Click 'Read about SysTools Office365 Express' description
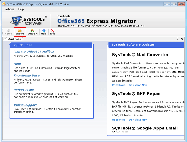 (47, 70)
